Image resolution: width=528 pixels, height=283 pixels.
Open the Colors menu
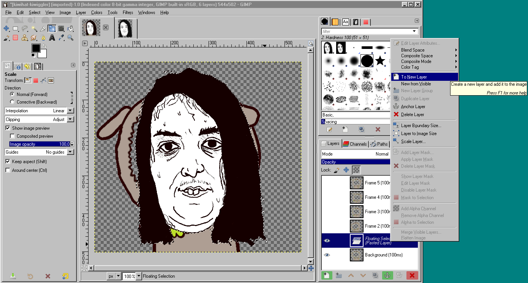pos(96,13)
